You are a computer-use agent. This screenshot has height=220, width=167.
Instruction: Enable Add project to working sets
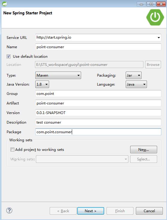point(12,150)
